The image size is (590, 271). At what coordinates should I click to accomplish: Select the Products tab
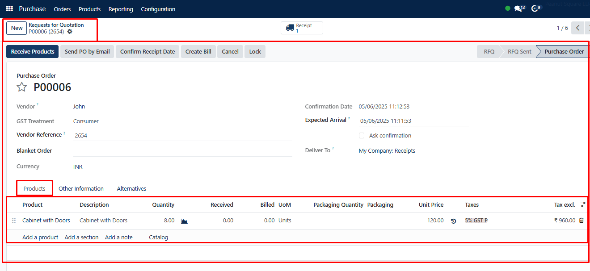coord(34,188)
